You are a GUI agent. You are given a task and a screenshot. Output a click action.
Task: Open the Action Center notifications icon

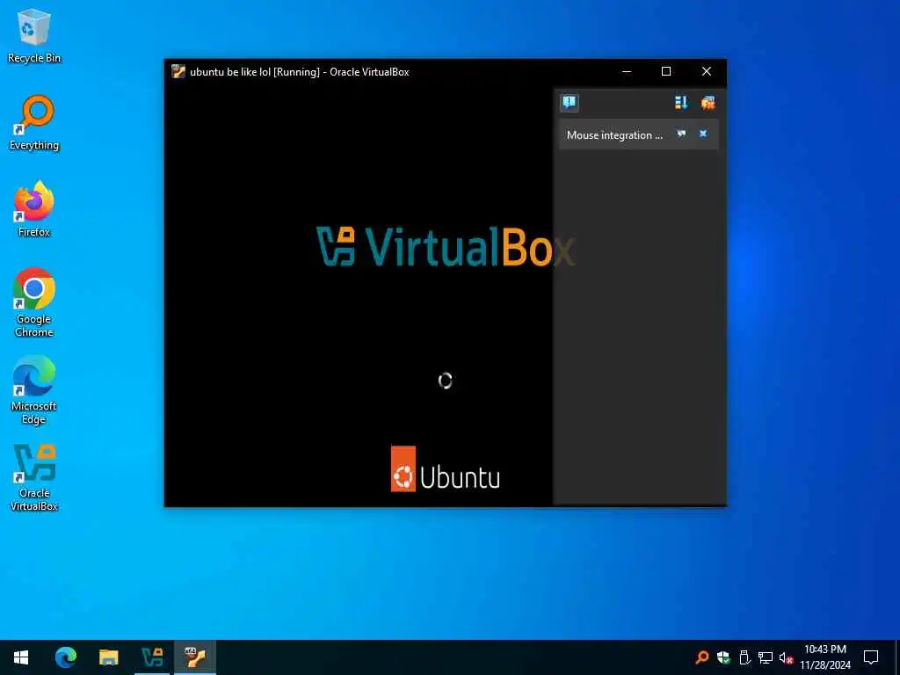coord(871,657)
